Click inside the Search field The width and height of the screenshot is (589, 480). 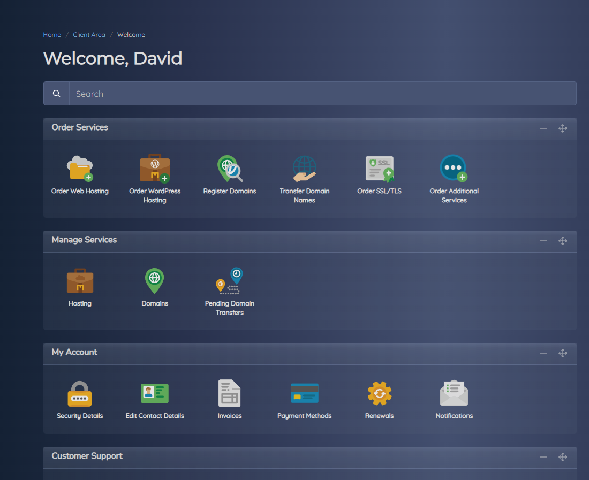coord(214,93)
